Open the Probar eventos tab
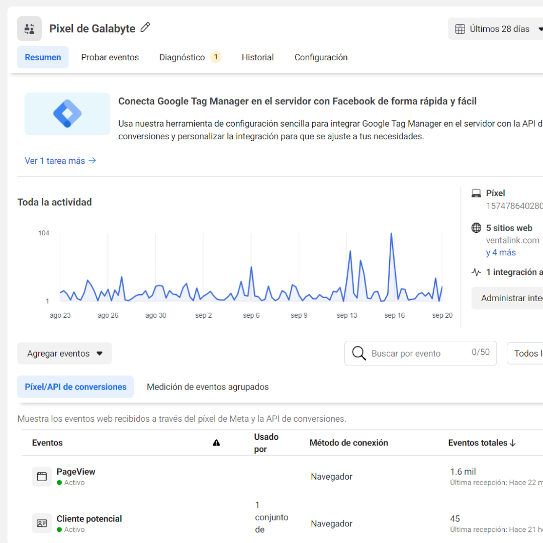The height and width of the screenshot is (543, 543). pos(110,57)
